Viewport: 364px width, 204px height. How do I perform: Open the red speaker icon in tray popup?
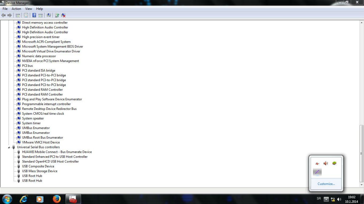326,163
